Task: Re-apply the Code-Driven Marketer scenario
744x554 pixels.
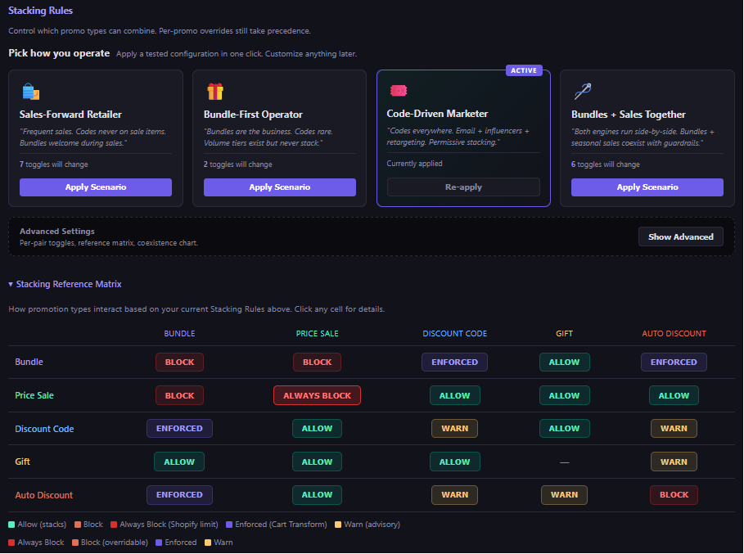Action: click(463, 187)
